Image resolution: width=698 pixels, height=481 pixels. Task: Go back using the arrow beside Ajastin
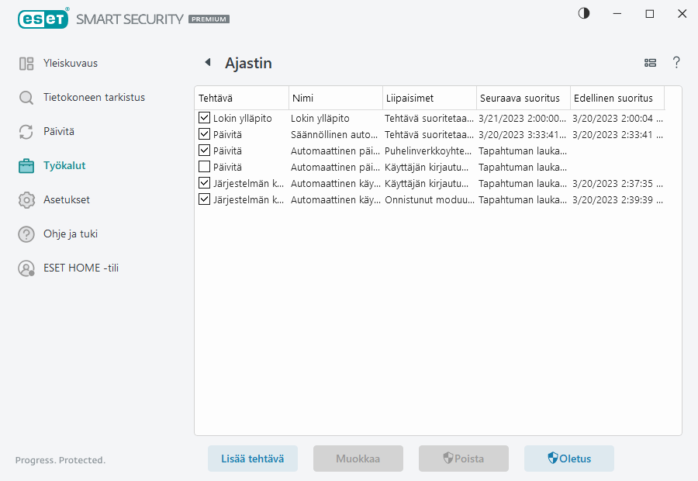click(207, 63)
